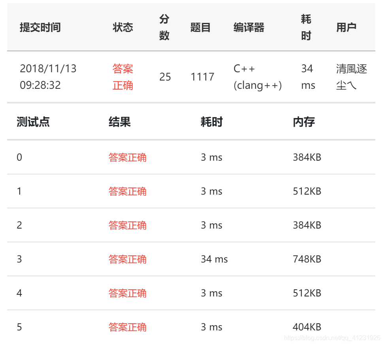Click 答案正确 result for test point 1
Image resolution: width=384 pixels, height=345 pixels.
tap(127, 191)
